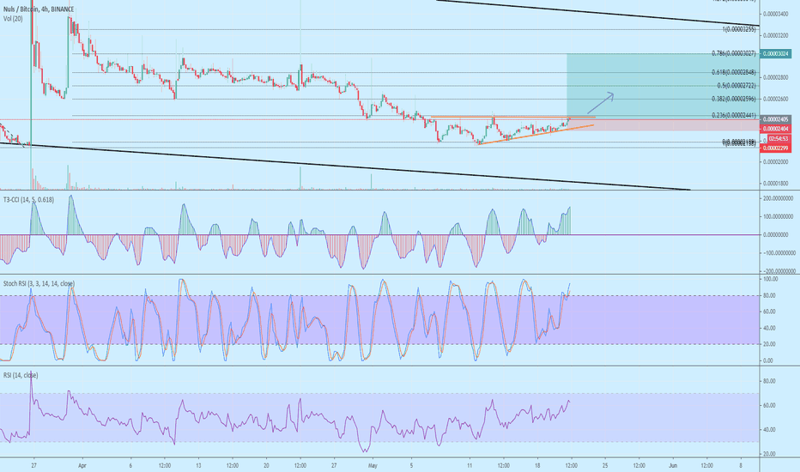Click the 0.786(0.00003027) Fibonacci label
800x472 pixels.
pyautogui.click(x=734, y=53)
